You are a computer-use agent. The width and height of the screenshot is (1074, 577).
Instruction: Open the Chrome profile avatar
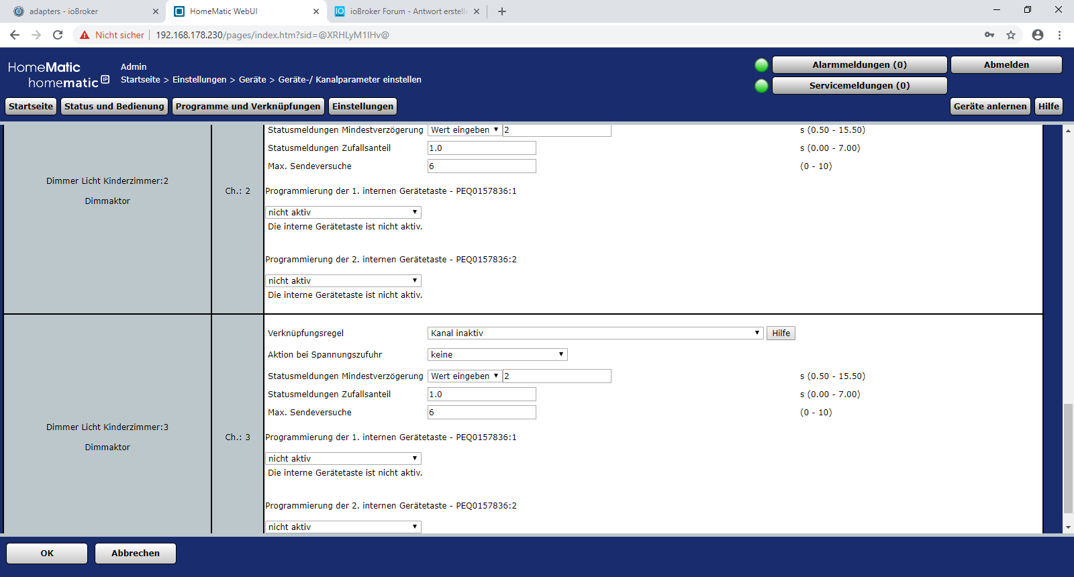(1038, 35)
